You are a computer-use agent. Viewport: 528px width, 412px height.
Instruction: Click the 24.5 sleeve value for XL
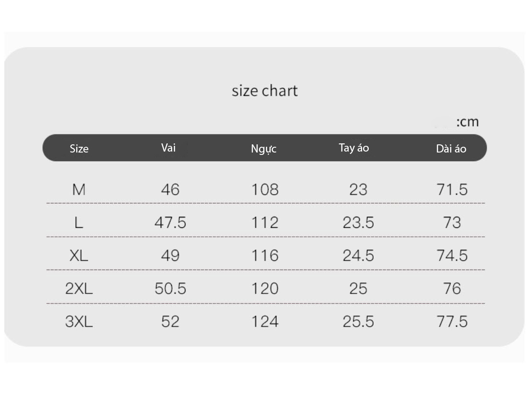coord(358,256)
